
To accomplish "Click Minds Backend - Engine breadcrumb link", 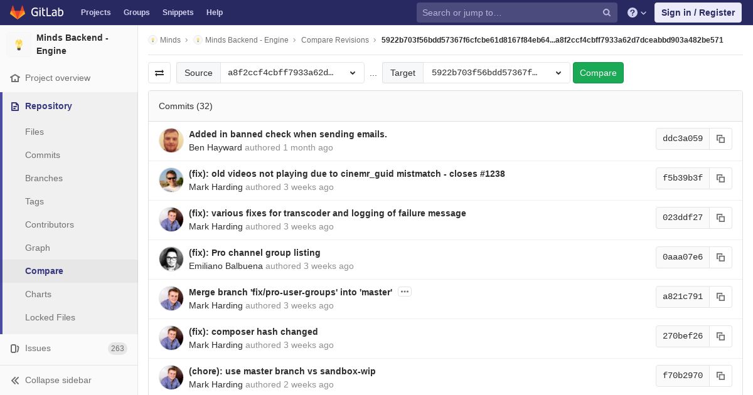I will (x=247, y=39).
